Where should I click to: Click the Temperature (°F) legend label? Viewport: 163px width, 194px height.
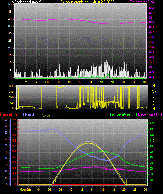pos(123,114)
